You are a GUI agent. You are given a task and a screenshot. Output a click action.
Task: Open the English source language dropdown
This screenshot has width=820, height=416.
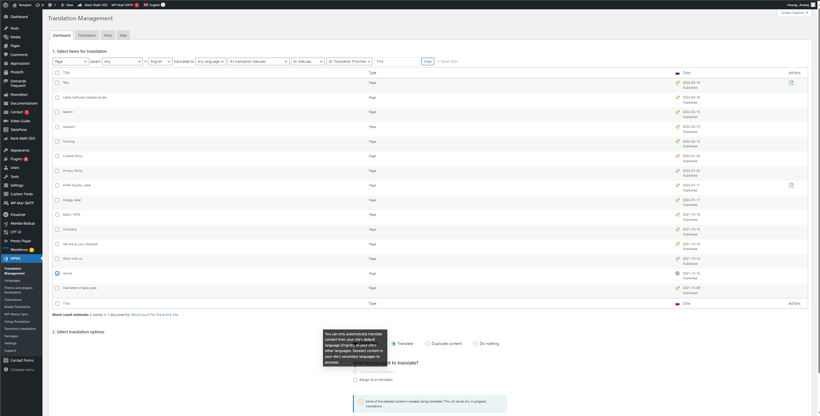click(x=160, y=61)
